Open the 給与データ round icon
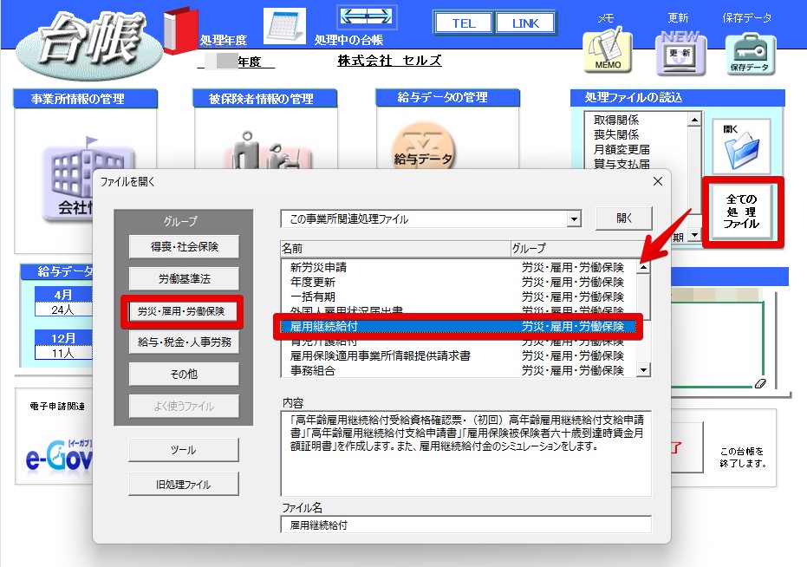 pyautogui.click(x=423, y=147)
